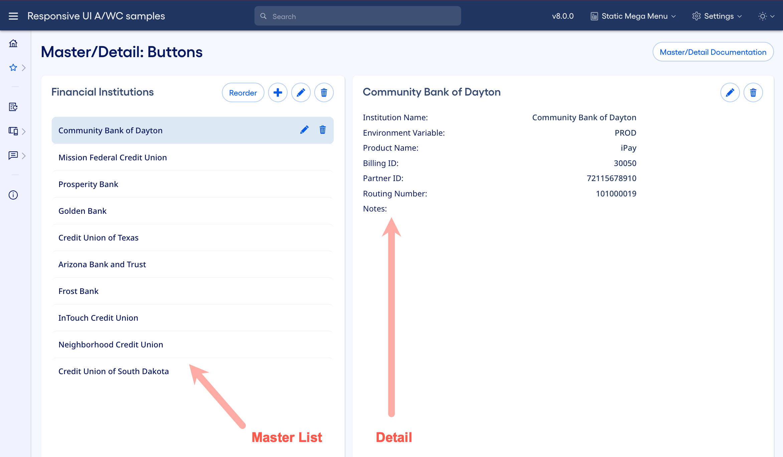Image resolution: width=783 pixels, height=457 pixels.
Task: Open Master/Detail Documentation link
Action: coord(713,52)
